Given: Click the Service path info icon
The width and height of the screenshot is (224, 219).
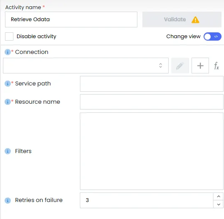Looking at the screenshot, I should click(x=7, y=84).
